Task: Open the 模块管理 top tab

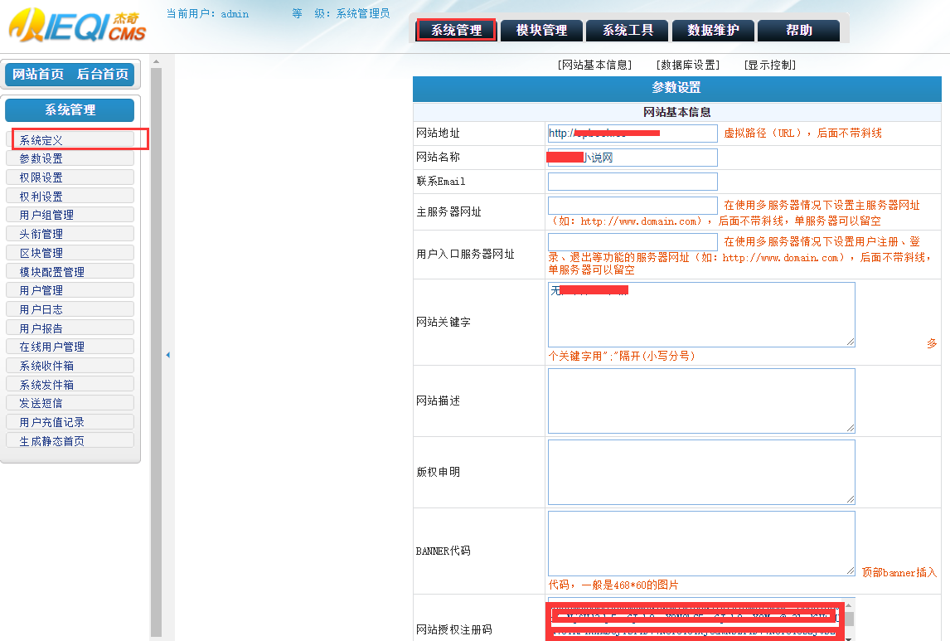Action: pyautogui.click(x=541, y=31)
